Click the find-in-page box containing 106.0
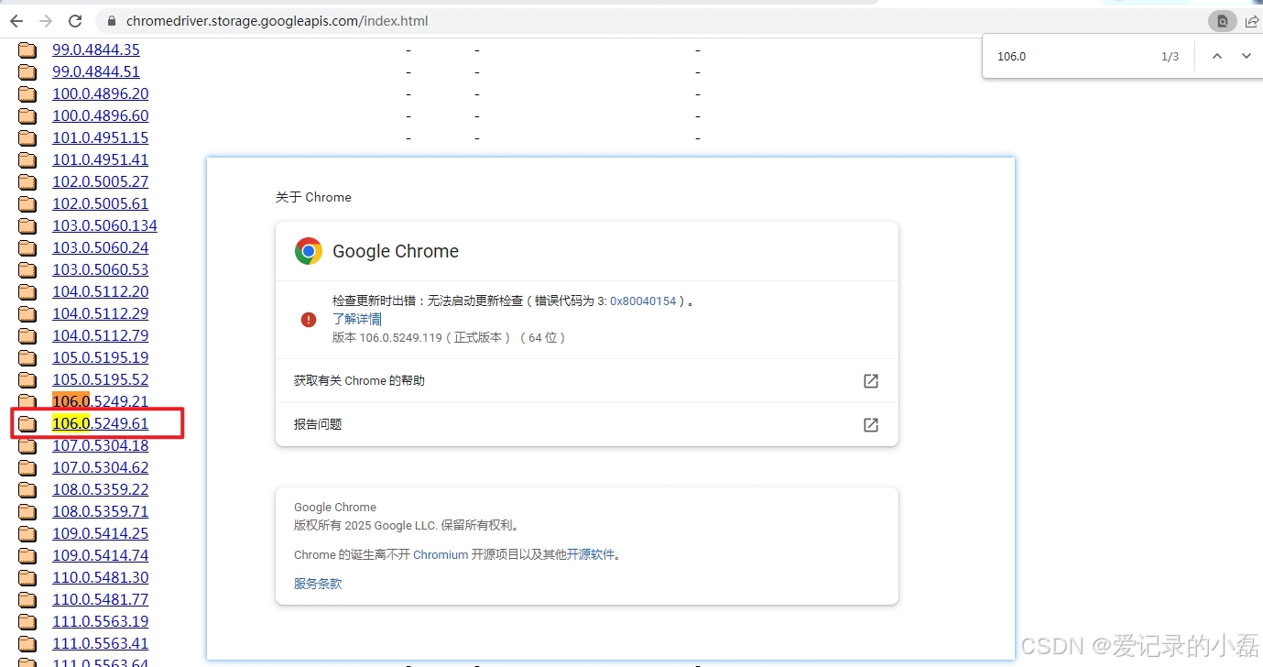1263x667 pixels. coord(1072,56)
